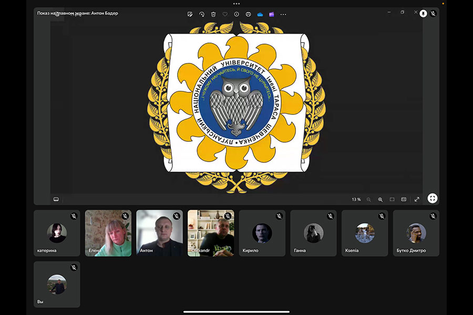The image size is (473, 315).
Task: Toggle mute icon on Елена's tile
Action: 125,216
